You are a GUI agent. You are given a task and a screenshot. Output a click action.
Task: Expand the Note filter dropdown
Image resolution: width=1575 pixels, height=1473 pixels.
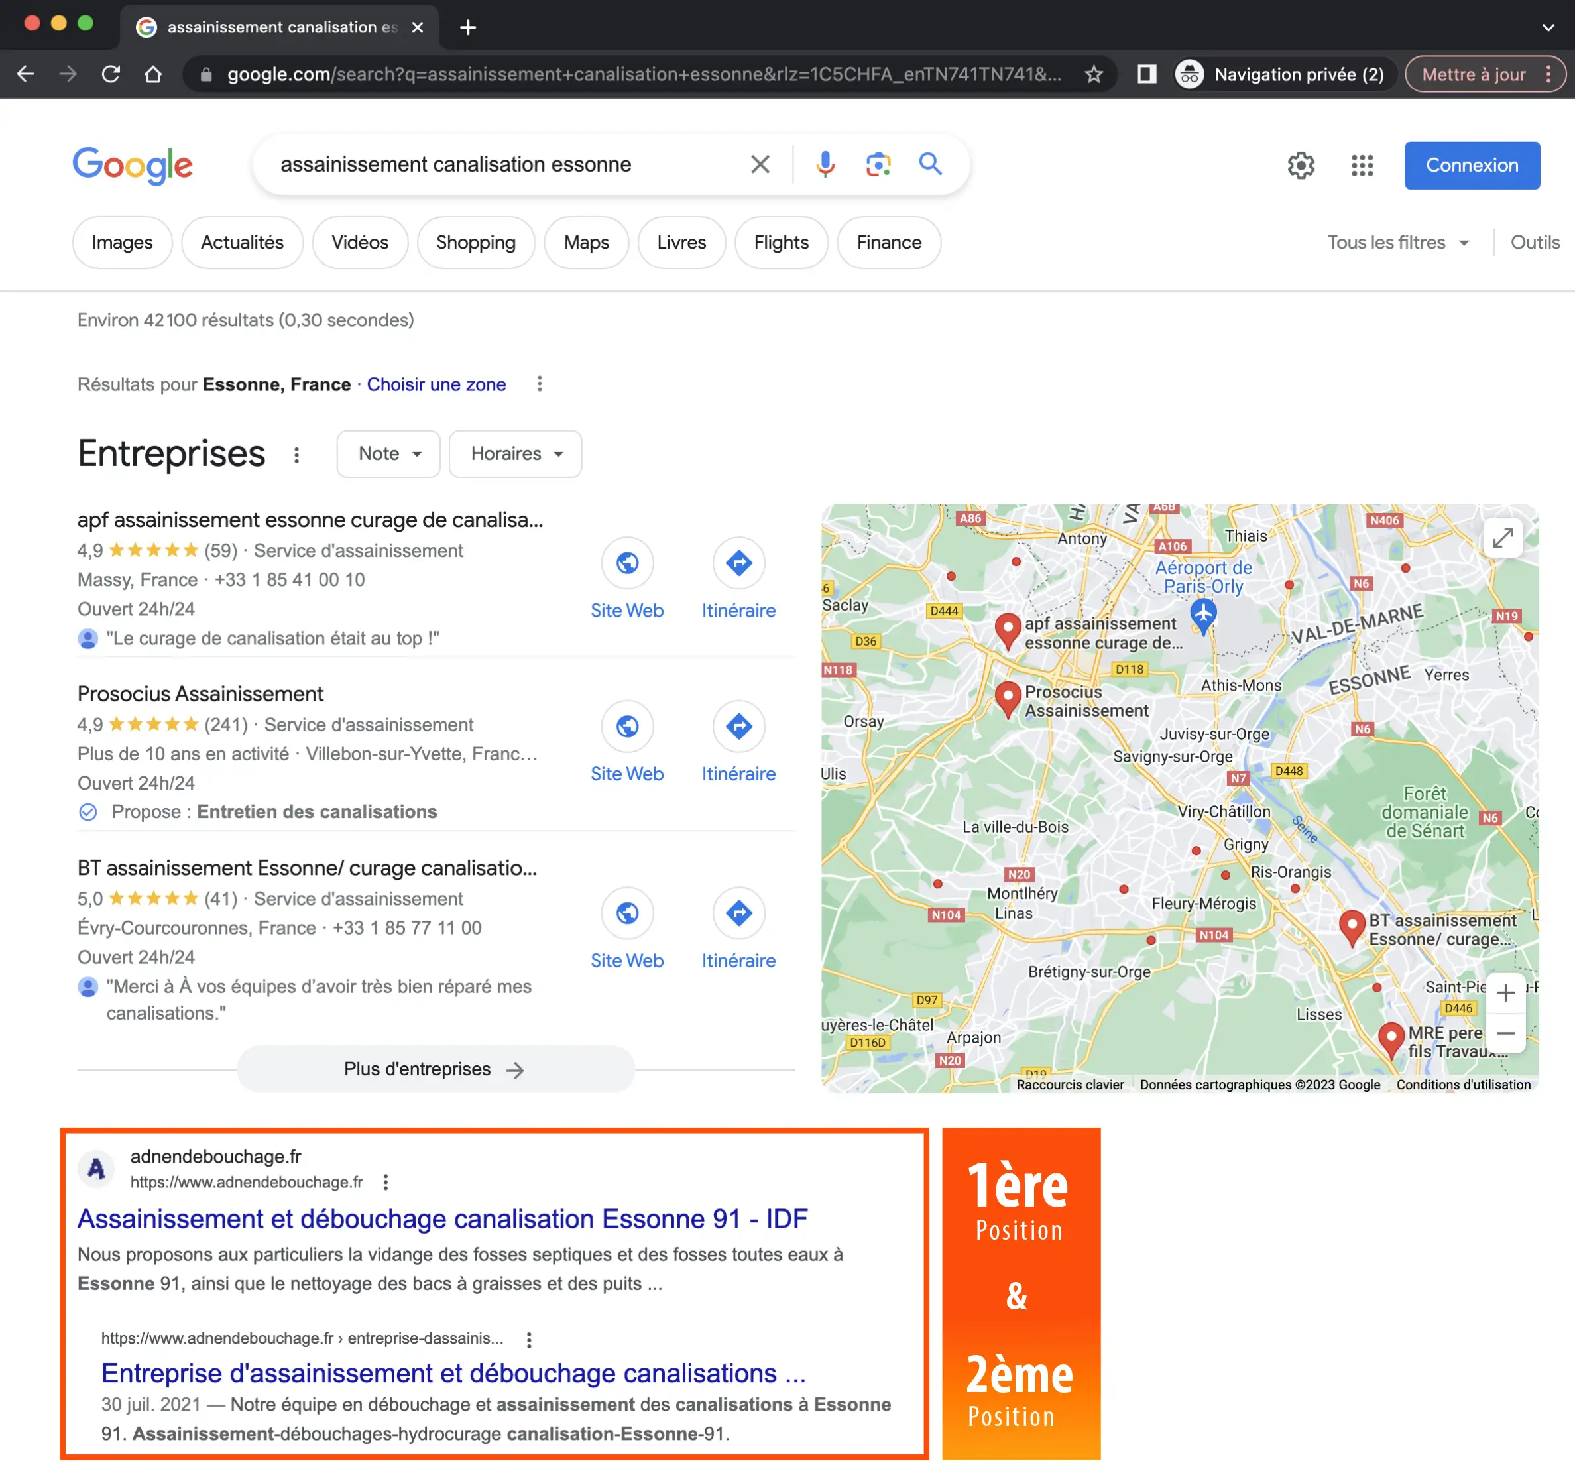388,454
